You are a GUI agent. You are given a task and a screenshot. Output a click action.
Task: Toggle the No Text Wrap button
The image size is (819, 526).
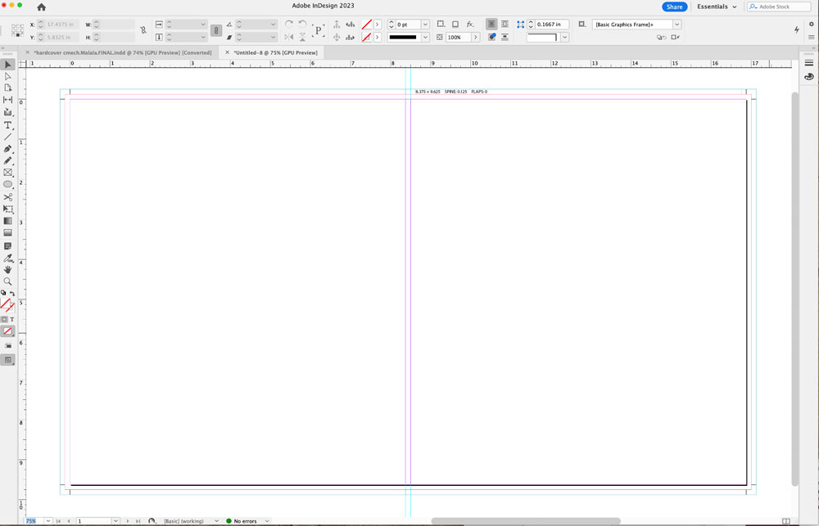pyautogui.click(x=491, y=24)
